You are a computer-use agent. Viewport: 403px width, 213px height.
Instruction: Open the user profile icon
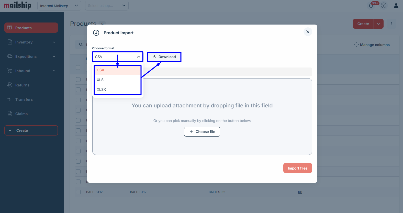(x=396, y=5)
